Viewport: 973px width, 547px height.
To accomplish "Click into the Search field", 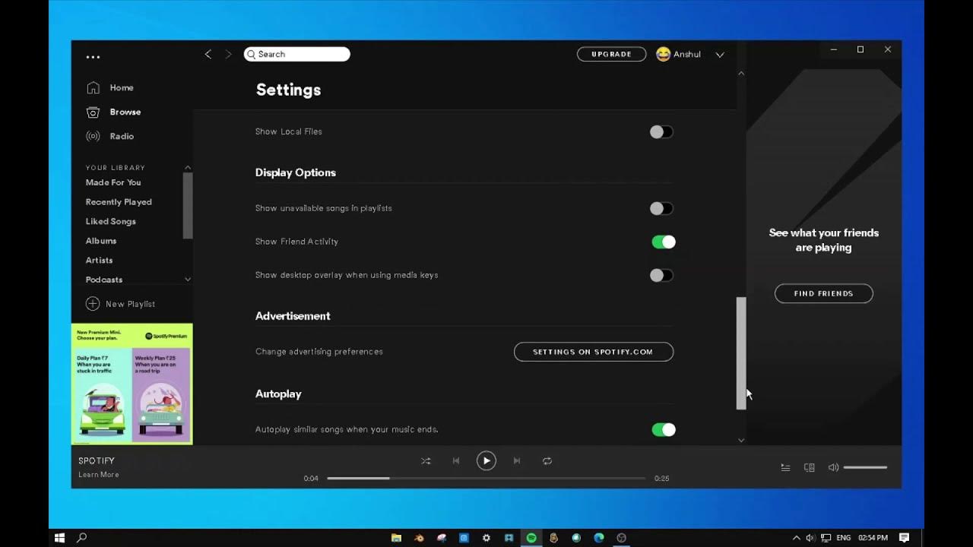I will coord(297,54).
